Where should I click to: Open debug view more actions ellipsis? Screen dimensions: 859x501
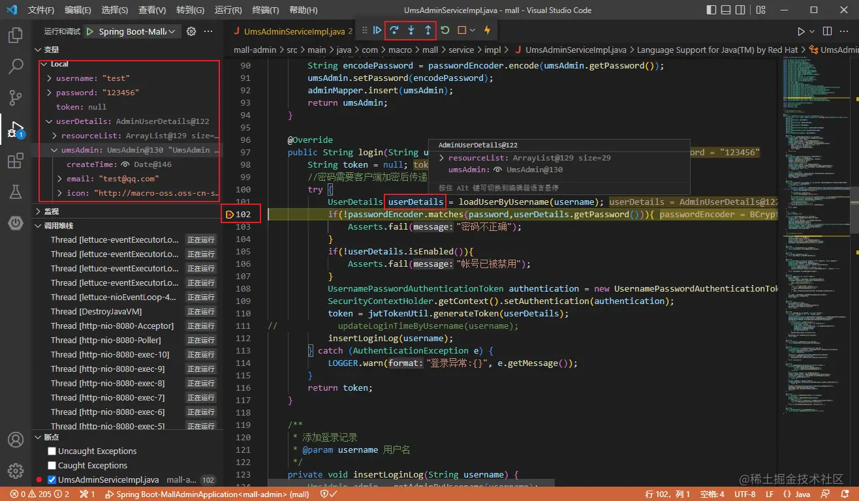(208, 31)
